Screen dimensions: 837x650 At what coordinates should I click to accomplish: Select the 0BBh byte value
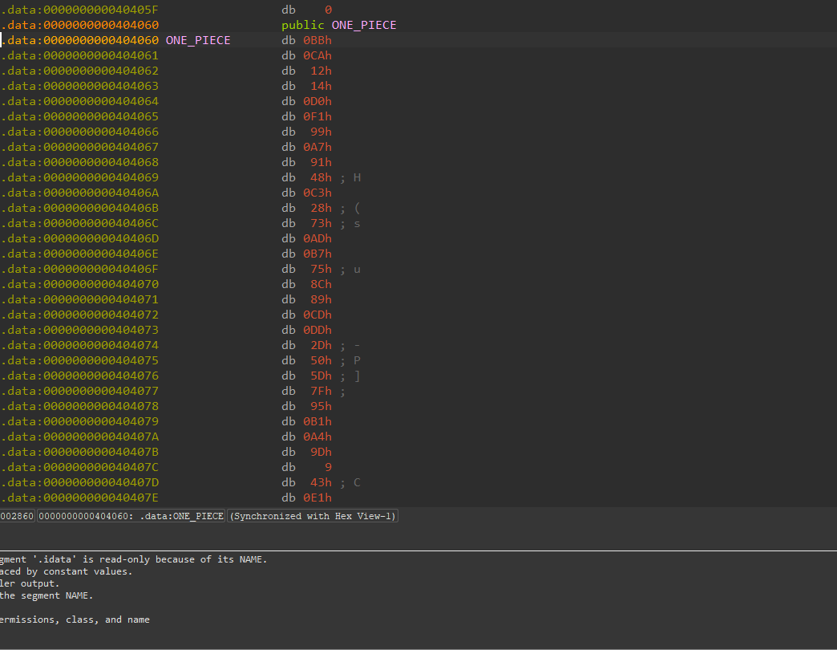click(x=317, y=40)
